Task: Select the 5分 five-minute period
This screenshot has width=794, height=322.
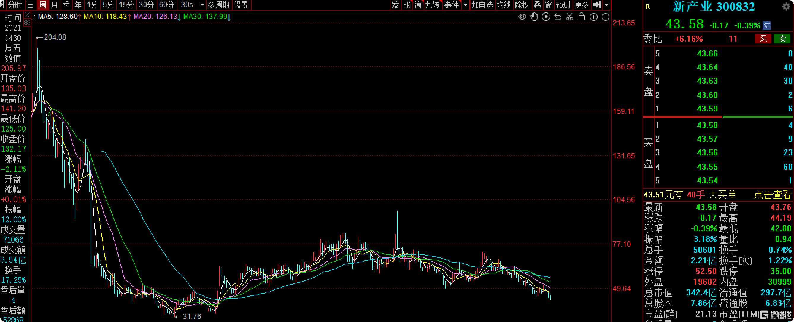Action: tap(108, 5)
